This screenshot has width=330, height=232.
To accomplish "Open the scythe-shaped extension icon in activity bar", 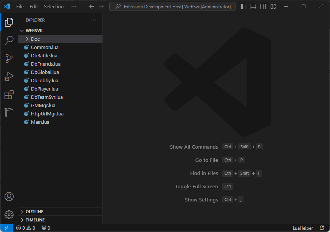I will pyautogui.click(x=9, y=113).
